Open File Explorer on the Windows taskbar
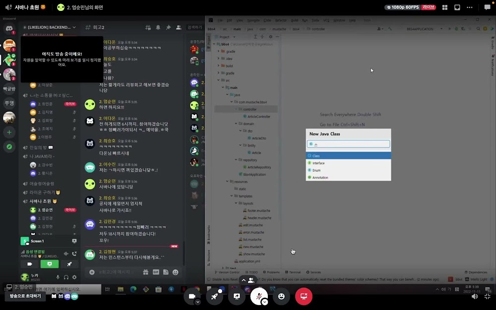 click(x=120, y=289)
